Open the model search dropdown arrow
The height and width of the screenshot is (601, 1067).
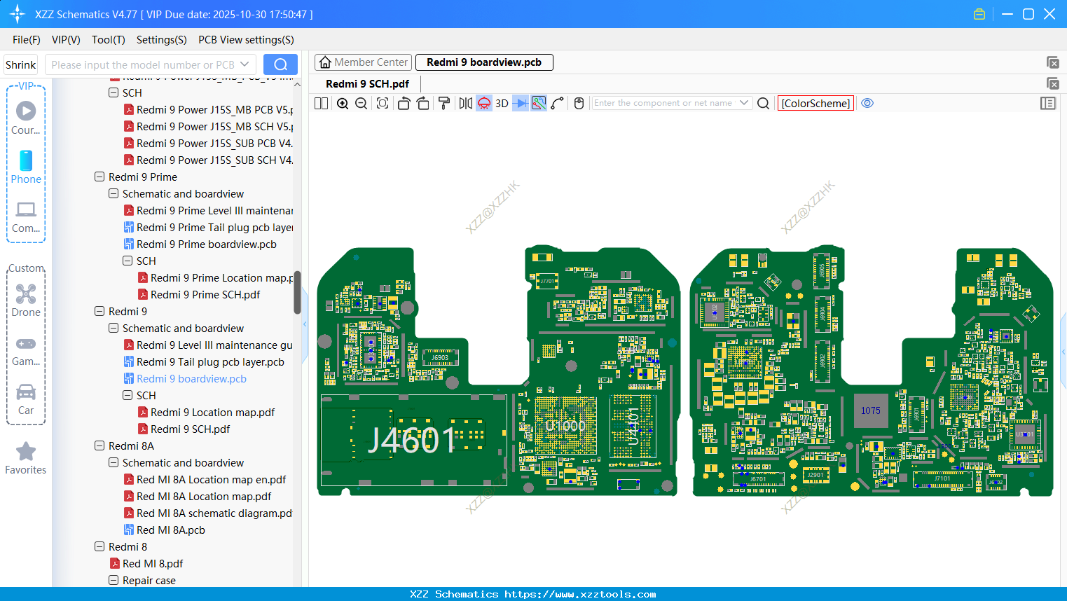pyautogui.click(x=245, y=64)
